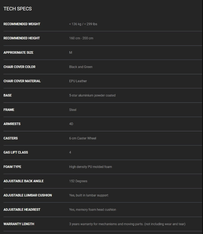
Task: Click the 5-star aluminium powder coated text
Action: [x=92, y=95]
